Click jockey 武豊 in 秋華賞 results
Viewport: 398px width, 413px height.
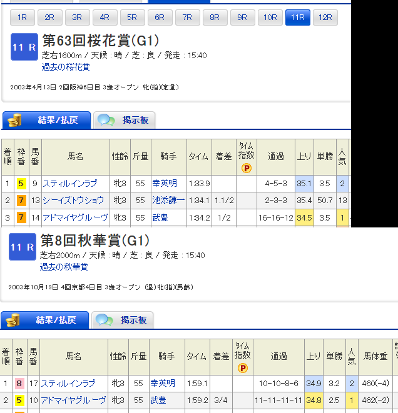157,401
